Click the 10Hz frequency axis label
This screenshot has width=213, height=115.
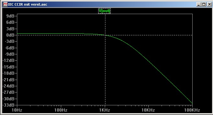pos(17,110)
